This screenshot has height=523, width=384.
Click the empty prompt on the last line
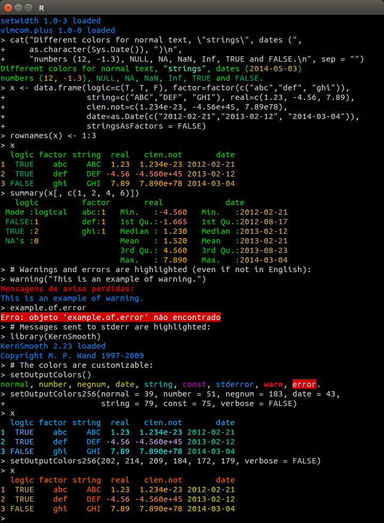(x=3, y=518)
